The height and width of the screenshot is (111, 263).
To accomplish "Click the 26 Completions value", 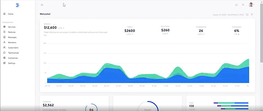I will (201, 31).
